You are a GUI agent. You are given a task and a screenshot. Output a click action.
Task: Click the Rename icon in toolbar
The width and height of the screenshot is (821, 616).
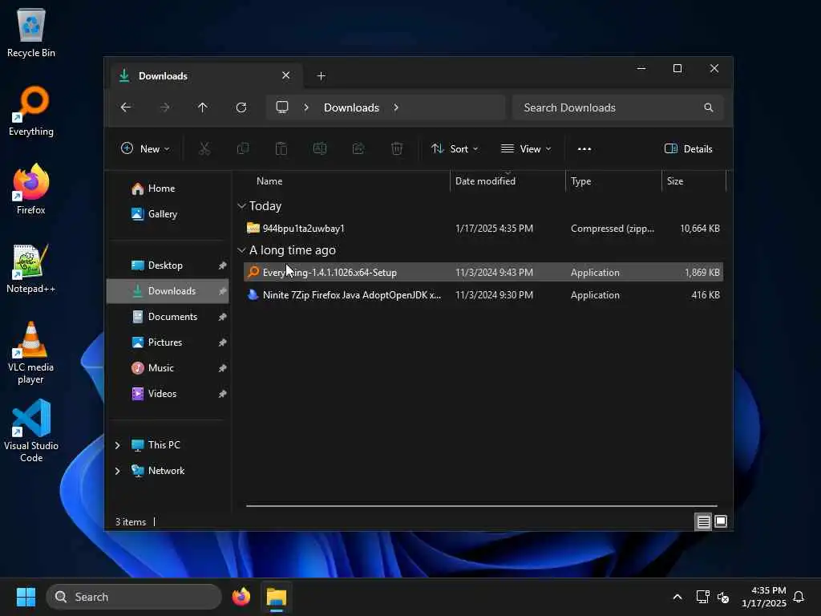click(320, 148)
